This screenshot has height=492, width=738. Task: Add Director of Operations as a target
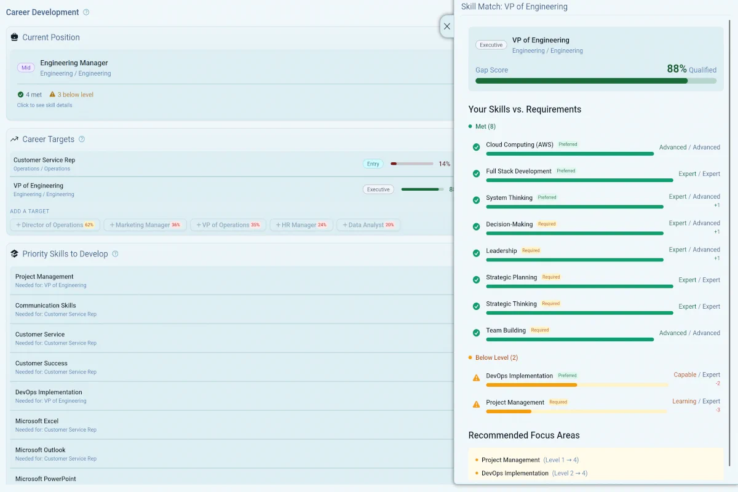pyautogui.click(x=55, y=225)
